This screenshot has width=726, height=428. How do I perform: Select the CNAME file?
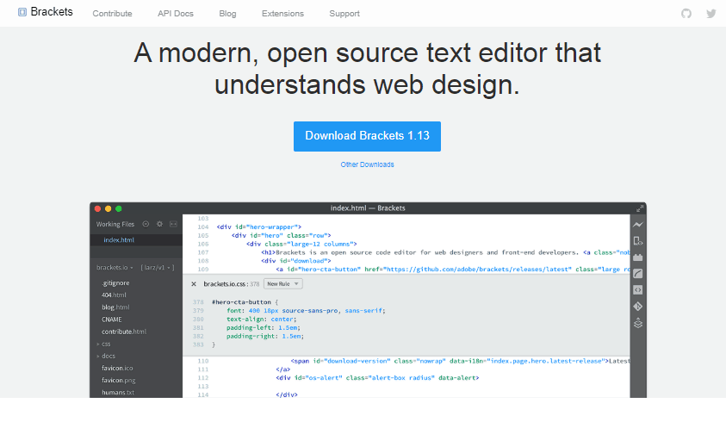[112, 319]
